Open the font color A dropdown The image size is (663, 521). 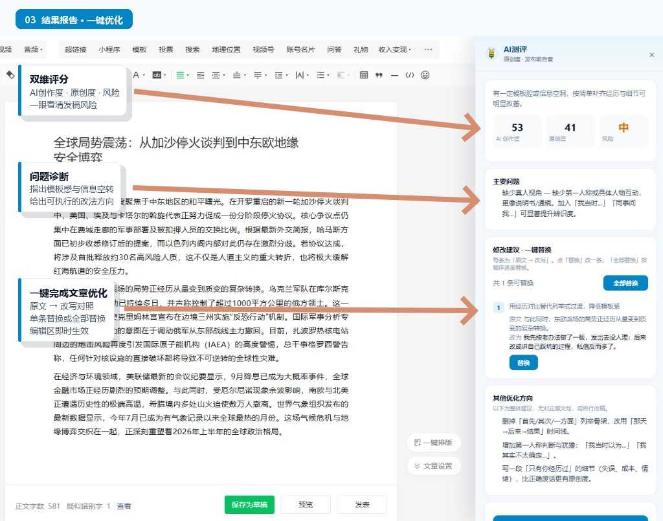(139, 75)
